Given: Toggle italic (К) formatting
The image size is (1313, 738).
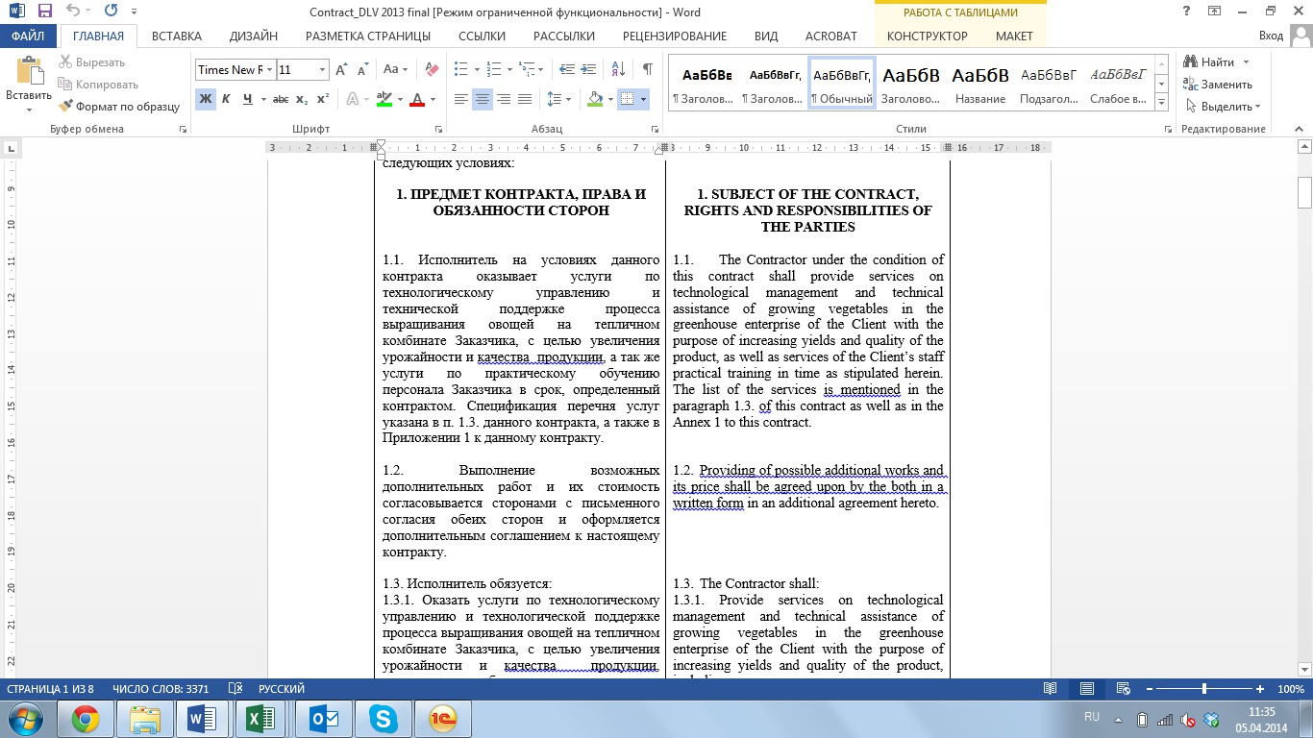Looking at the screenshot, I should 226,99.
